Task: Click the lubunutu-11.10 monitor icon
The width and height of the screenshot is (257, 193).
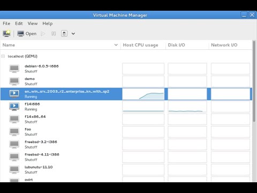Action: [14, 169]
